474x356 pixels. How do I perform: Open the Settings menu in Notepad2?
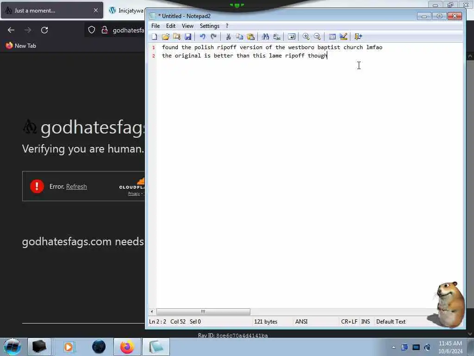point(210,26)
